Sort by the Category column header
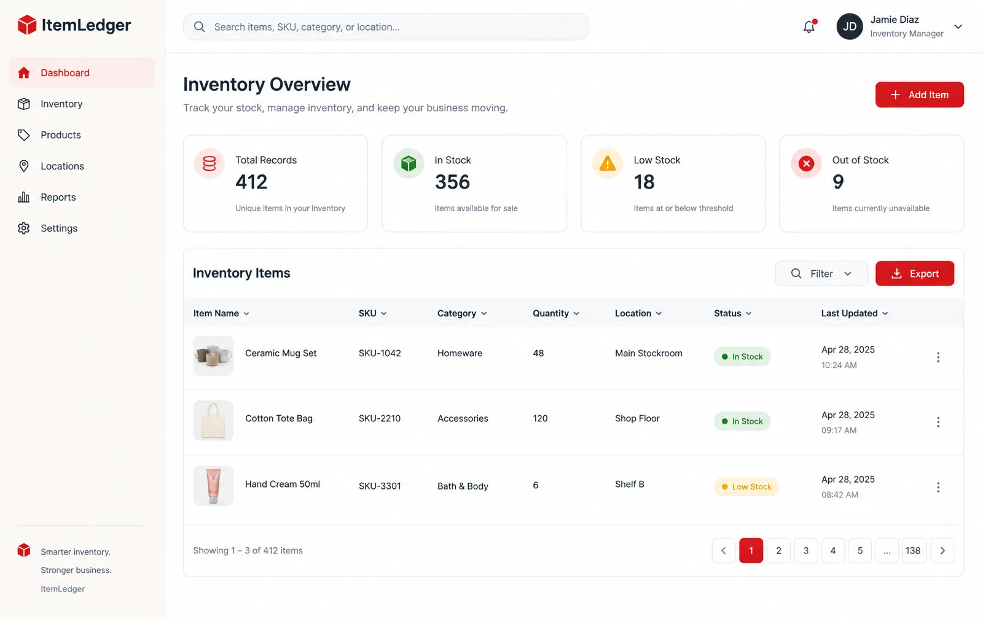This screenshot has width=983, height=619. tap(462, 313)
